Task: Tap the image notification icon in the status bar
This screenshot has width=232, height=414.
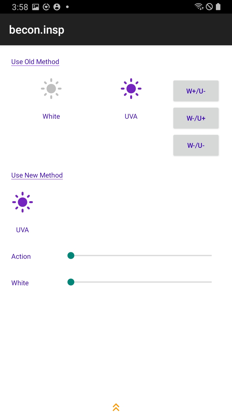Action: 36,7
